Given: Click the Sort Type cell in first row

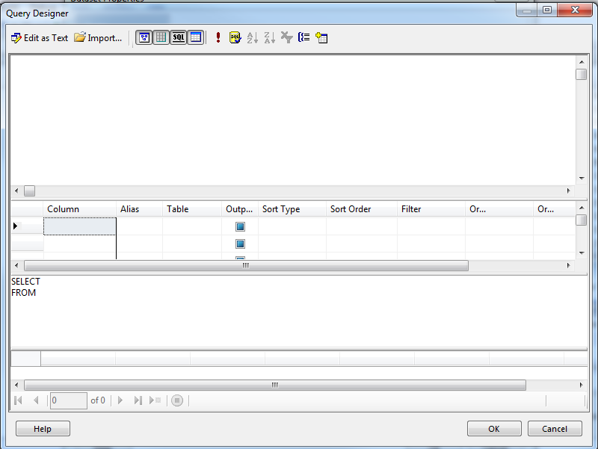Looking at the screenshot, I should pos(292,226).
